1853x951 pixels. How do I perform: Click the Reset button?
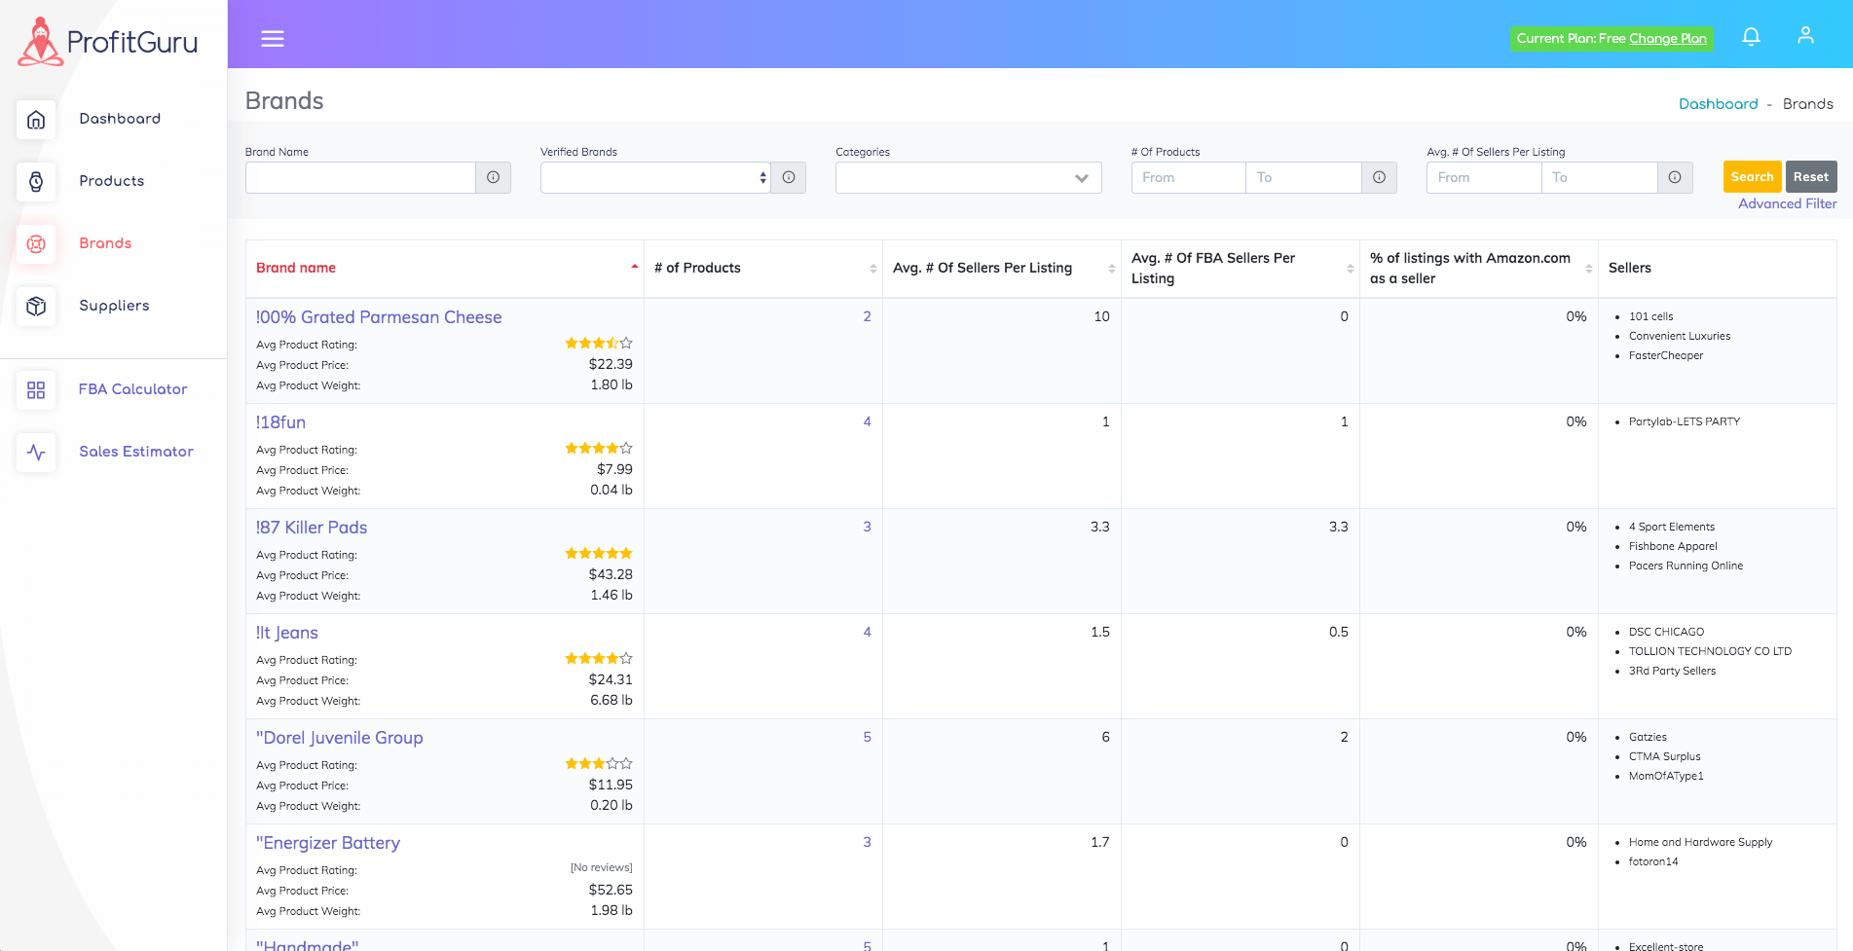[x=1811, y=176]
